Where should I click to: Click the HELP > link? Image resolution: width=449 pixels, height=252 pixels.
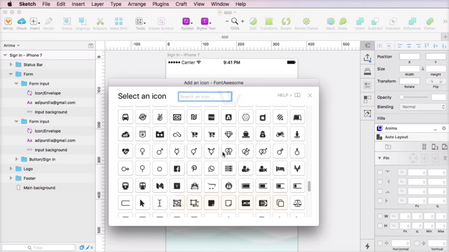coord(284,95)
